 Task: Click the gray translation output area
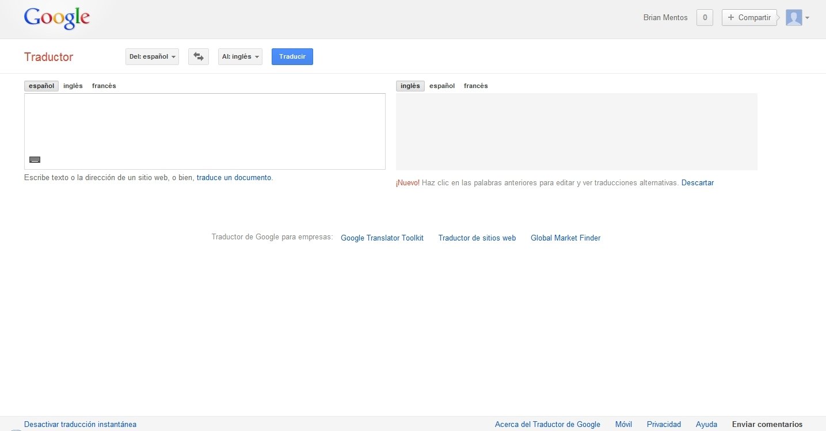pyautogui.click(x=577, y=132)
